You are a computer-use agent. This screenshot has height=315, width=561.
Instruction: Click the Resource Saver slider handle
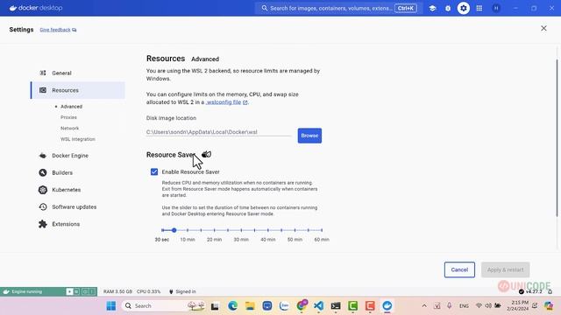pyautogui.click(x=174, y=230)
